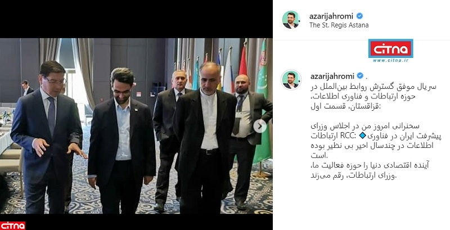Follow the www.citna.ir web address
This screenshot has height=230, width=450.
[390, 61]
